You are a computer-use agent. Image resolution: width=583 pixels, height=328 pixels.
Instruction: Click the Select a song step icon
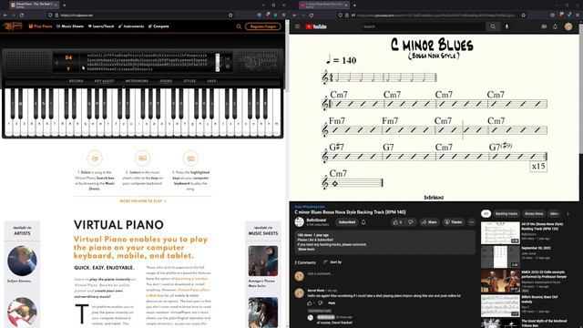click(x=95, y=159)
